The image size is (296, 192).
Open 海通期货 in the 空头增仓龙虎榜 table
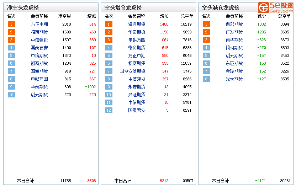coord(137,24)
